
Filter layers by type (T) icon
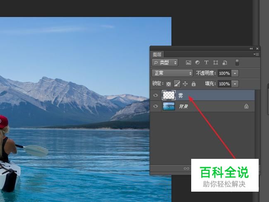coord(207,63)
